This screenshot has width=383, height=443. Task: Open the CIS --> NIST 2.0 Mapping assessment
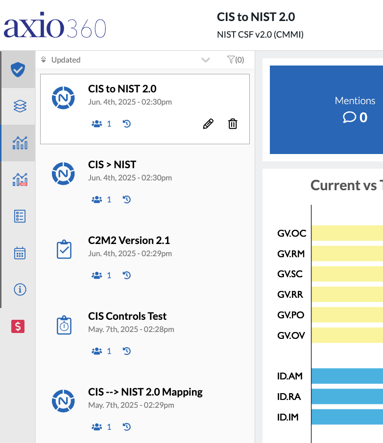[x=145, y=392]
